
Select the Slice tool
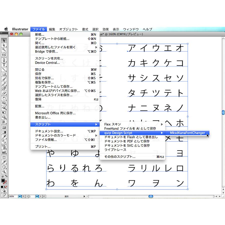pyautogui.click(x=4, y=162)
